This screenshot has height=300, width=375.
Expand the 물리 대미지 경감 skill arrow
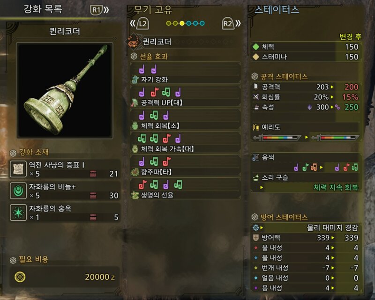(x=262, y=227)
